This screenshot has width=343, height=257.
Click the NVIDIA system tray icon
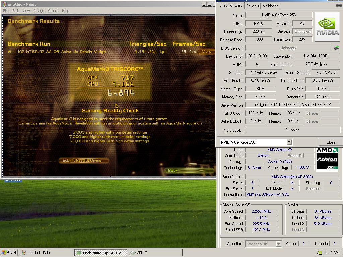point(319,253)
